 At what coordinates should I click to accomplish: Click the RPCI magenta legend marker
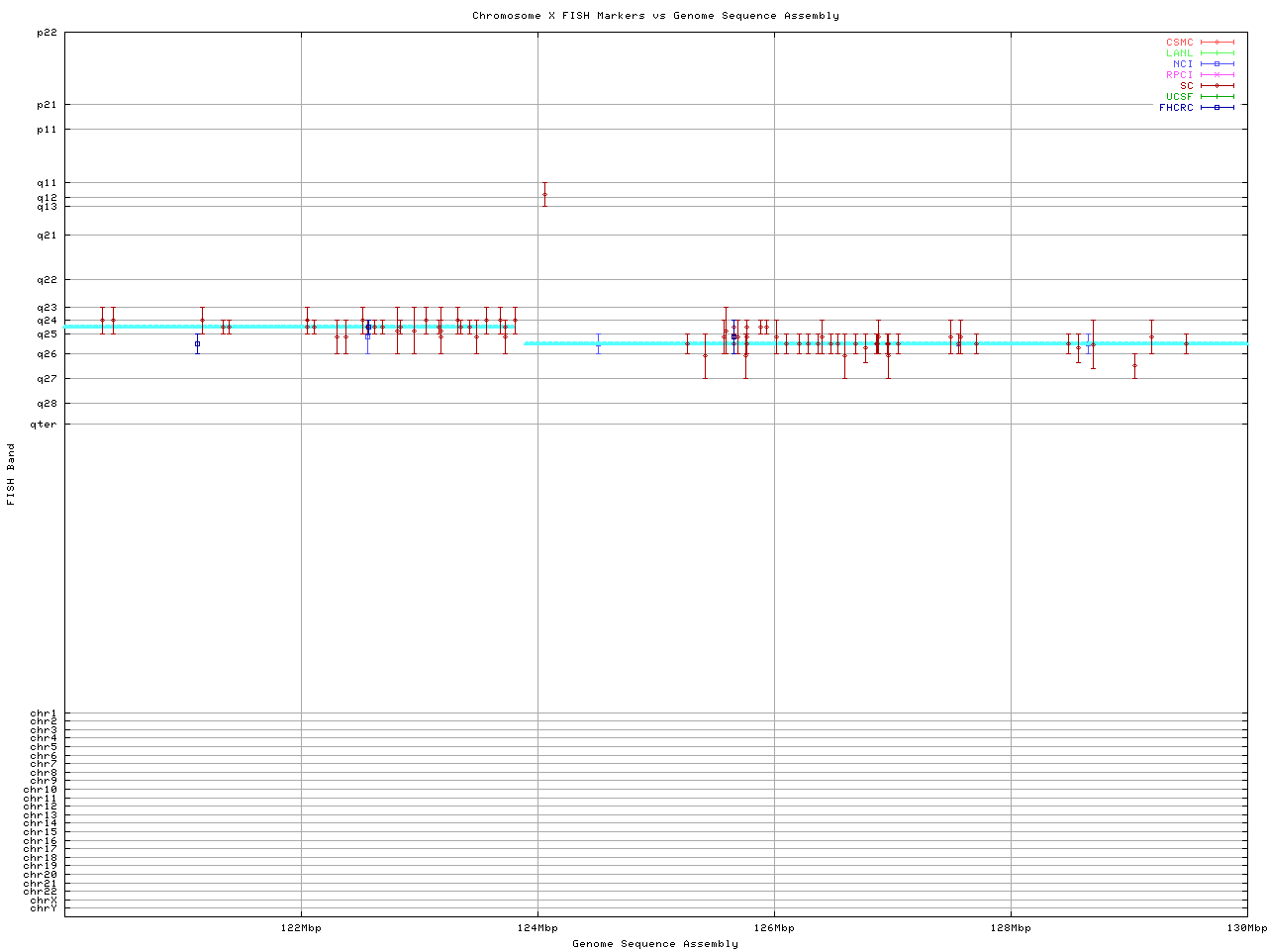(1217, 75)
